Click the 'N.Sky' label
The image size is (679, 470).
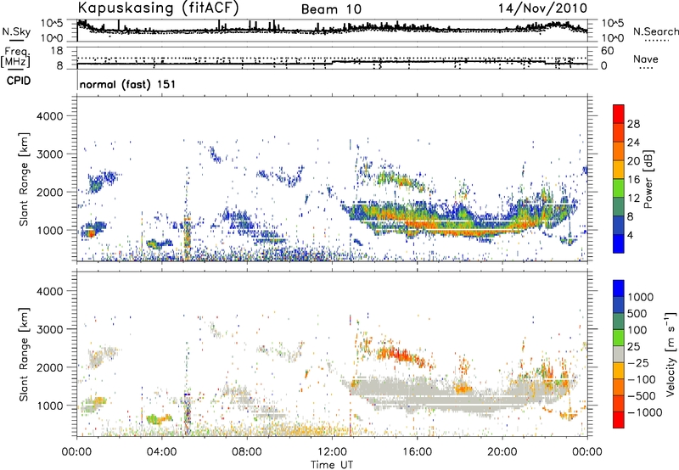coord(16,31)
